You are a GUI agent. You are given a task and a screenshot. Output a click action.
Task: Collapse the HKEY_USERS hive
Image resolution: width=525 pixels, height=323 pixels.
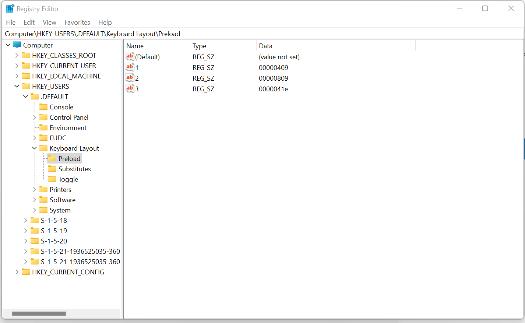17,86
